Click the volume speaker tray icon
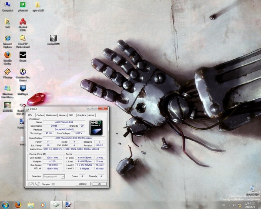Image resolution: width=261 pixels, height=209 pixels. (x=234, y=205)
